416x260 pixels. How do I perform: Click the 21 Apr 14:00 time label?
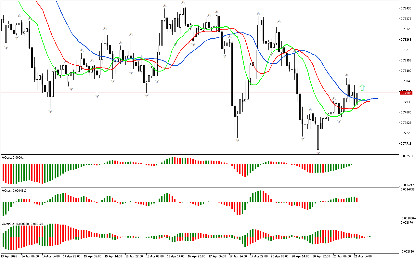(x=363, y=256)
